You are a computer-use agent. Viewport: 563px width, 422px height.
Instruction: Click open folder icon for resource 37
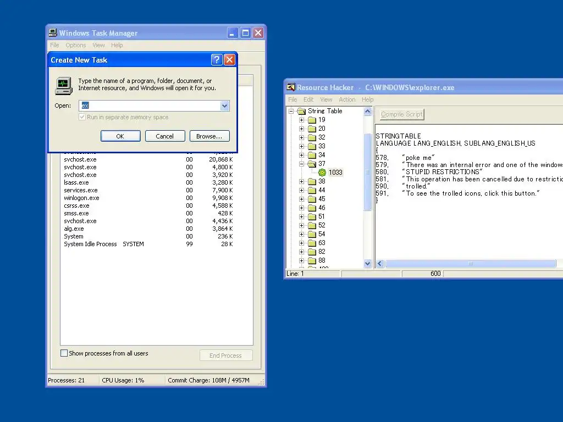pos(312,164)
